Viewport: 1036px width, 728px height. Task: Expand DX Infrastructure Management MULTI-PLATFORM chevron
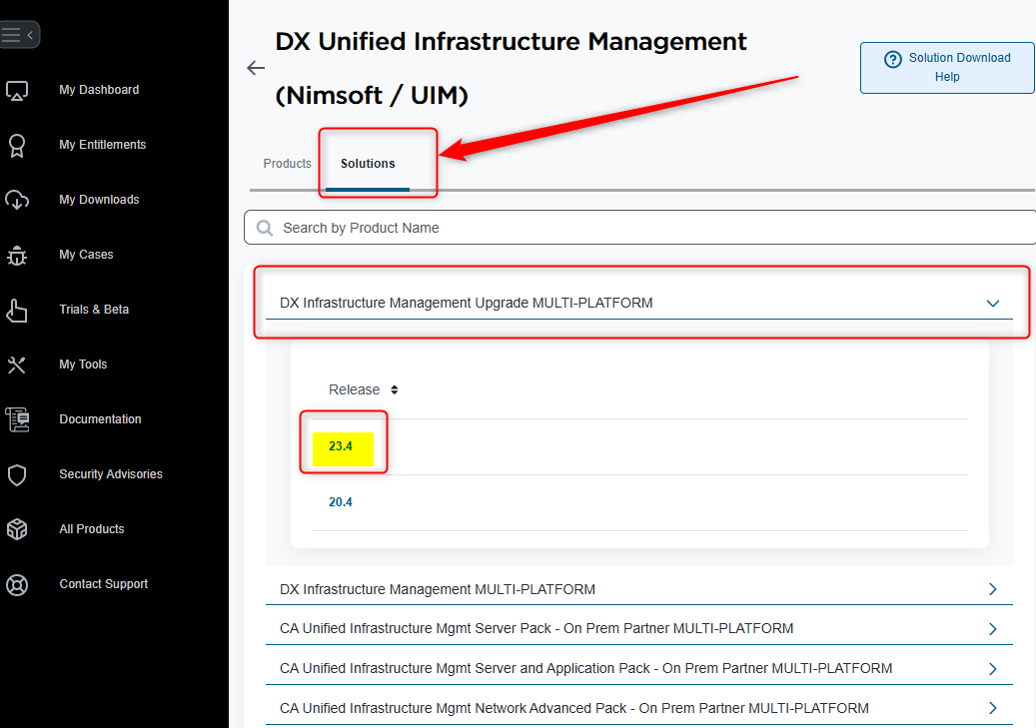[x=992, y=589]
